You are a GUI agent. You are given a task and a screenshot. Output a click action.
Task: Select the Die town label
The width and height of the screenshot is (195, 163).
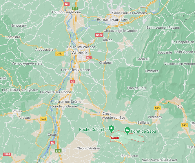(x=180, y=107)
